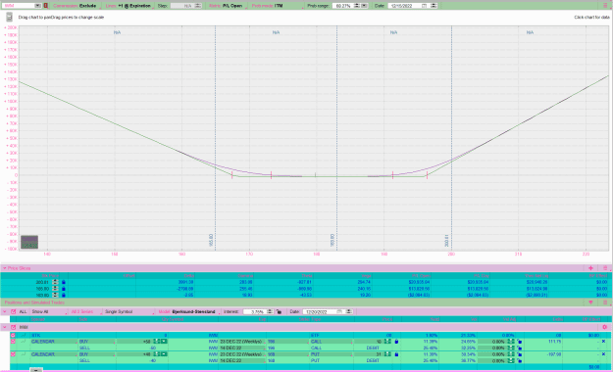Open the All 2 Series dropdown
613x372 pixels.
coord(85,312)
